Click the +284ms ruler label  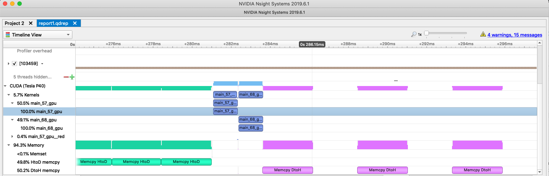[270, 44]
